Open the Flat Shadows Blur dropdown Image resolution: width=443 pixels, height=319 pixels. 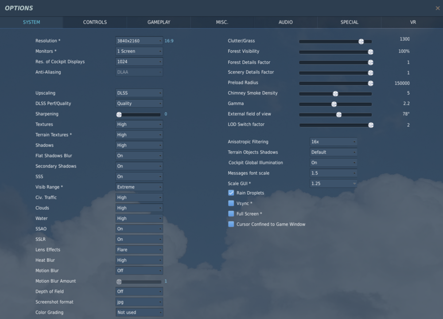(x=139, y=156)
